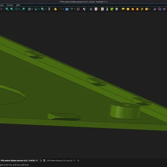Click the grey Validate Sketch icon
167x167 pixels.
[107, 9]
